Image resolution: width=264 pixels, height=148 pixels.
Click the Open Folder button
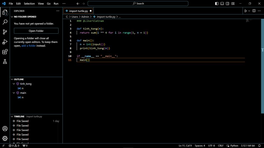coord(36,31)
